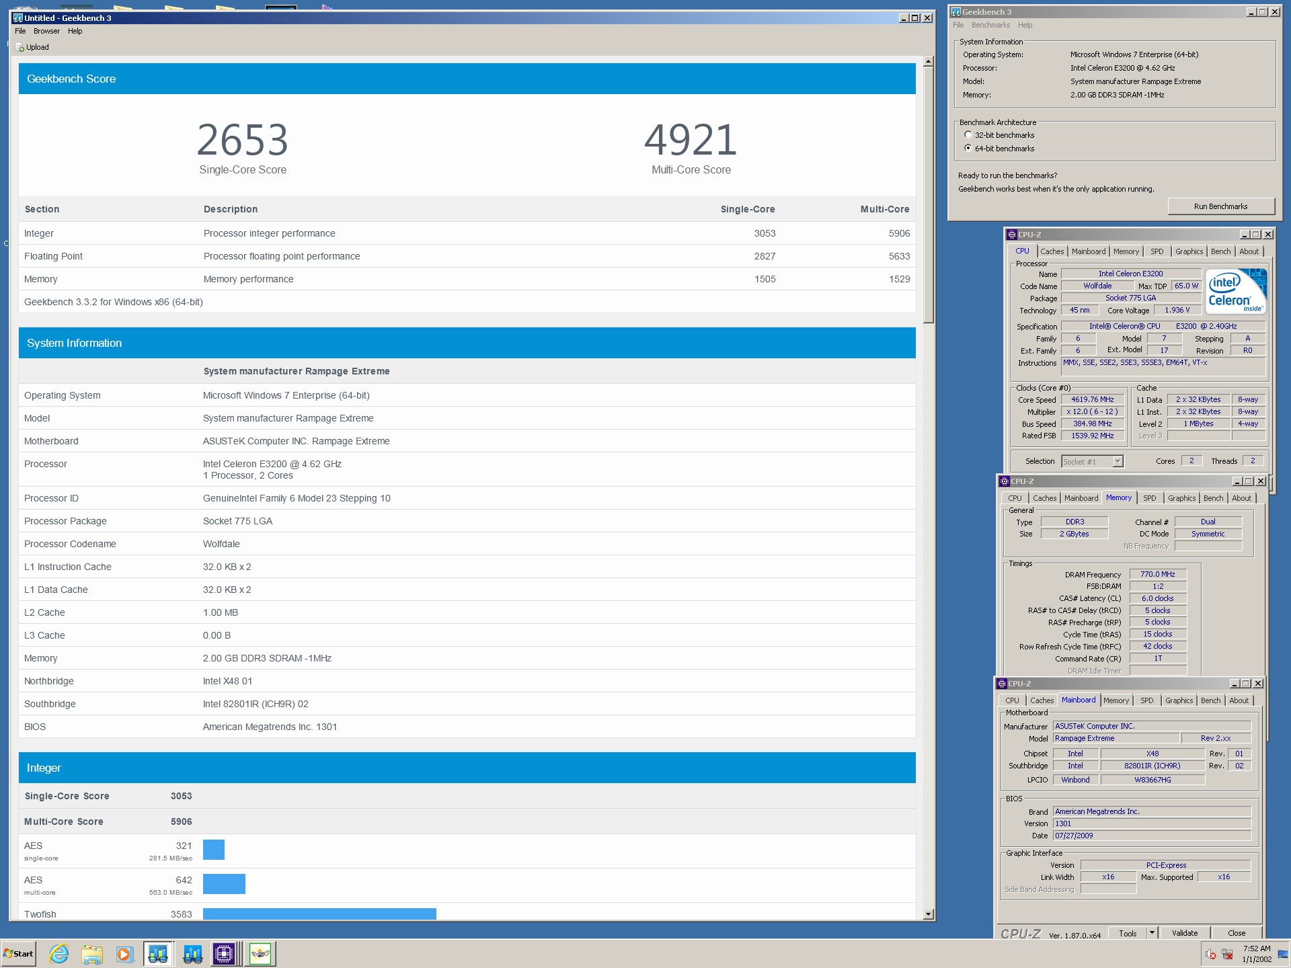Click the AES single-core score bar
The width and height of the screenshot is (1291, 968).
[x=214, y=850]
